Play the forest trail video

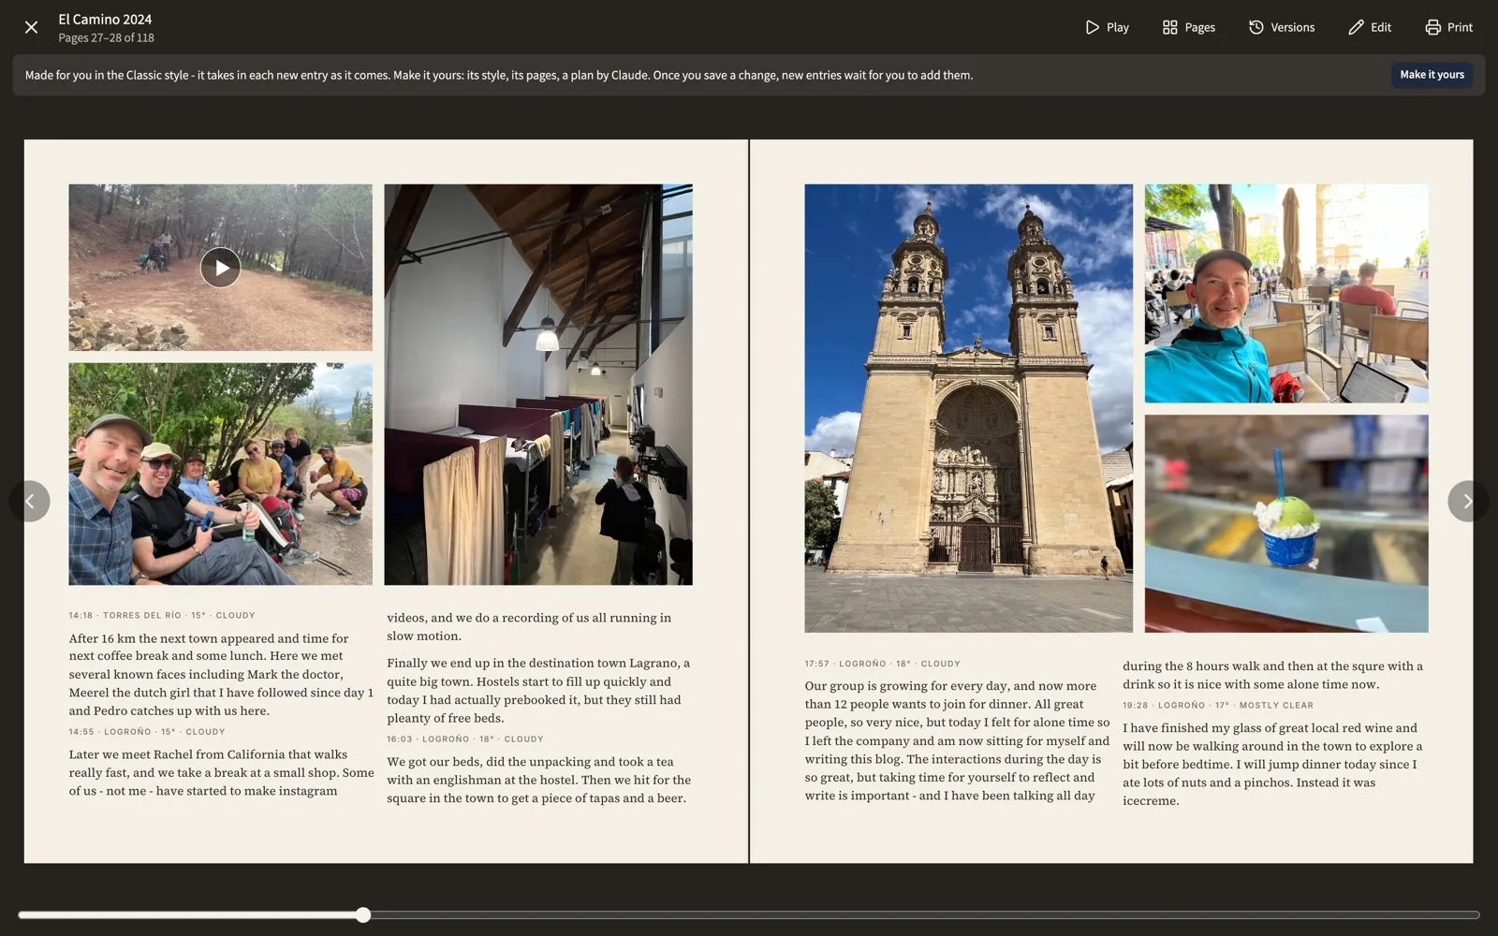221,268
